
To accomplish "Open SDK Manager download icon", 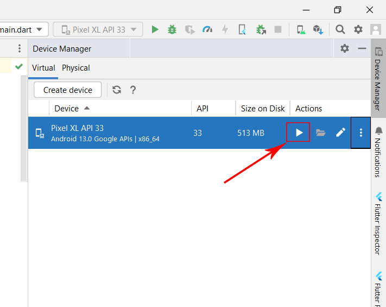I will [x=318, y=29].
